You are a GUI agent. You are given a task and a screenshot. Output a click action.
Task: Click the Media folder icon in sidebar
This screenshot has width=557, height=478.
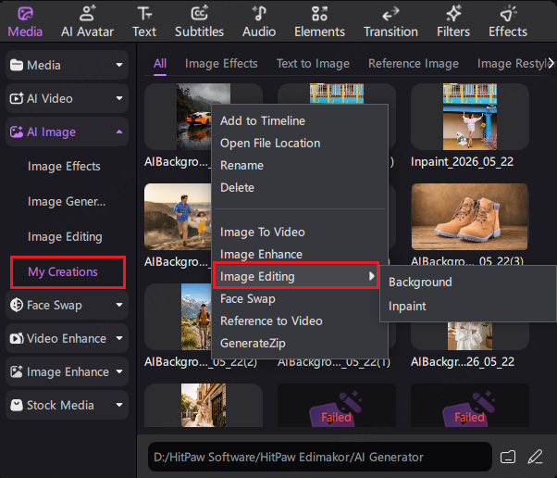17,65
